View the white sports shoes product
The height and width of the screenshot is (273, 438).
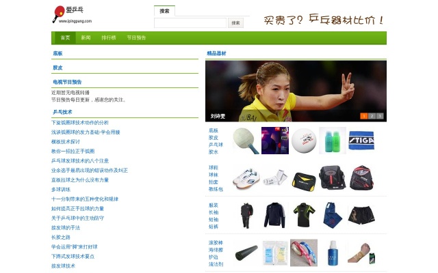(246, 178)
